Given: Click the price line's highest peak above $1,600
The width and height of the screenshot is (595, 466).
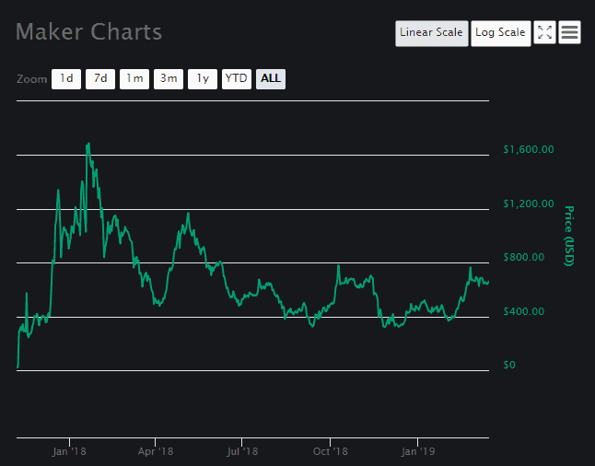Looking at the screenshot, I should pos(88,144).
